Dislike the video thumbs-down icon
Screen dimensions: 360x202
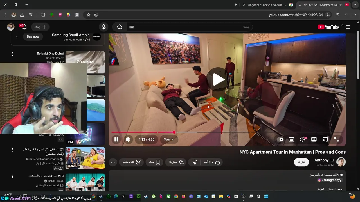[195, 162]
